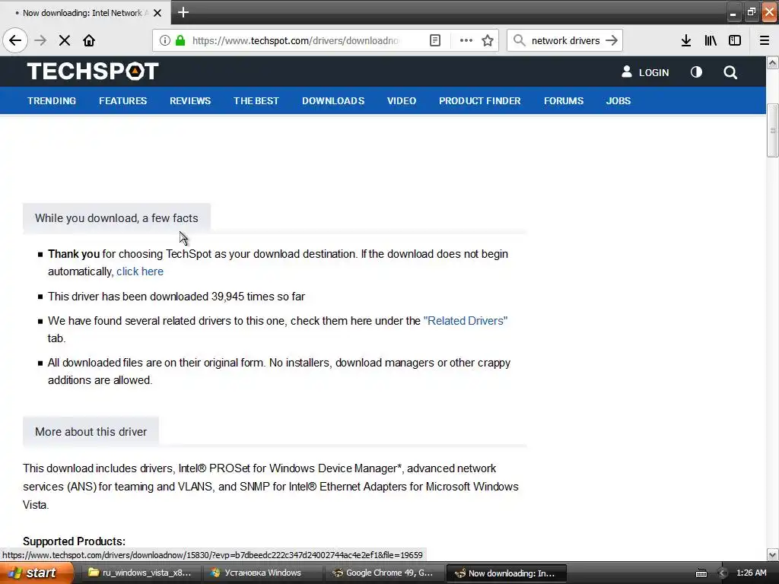Go back using the browser back arrow

click(x=15, y=40)
